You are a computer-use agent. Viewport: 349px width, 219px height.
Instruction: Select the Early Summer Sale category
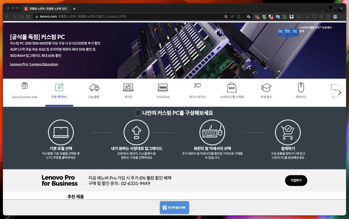click(x=25, y=90)
